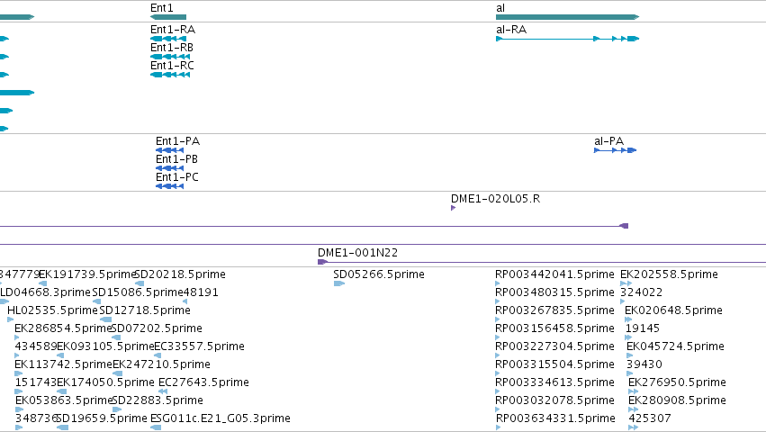Select the Ent1-RB transcript glyph
This screenshot has height=432, width=766.
[170, 57]
